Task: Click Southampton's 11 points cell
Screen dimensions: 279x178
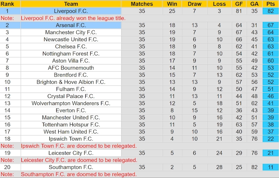Action: pos(271,167)
